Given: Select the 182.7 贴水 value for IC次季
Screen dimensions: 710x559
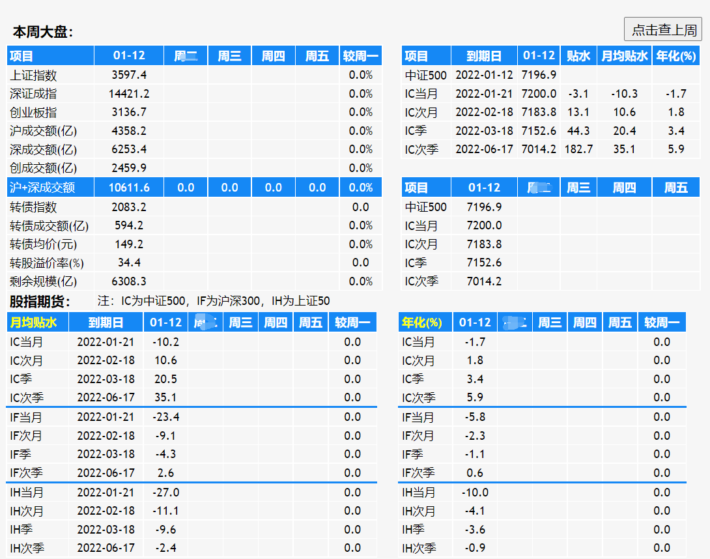Looking at the screenshot, I should (578, 149).
